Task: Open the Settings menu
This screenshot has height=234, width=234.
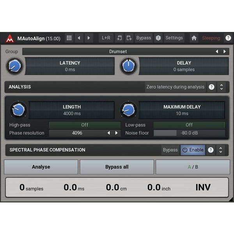Action: (x=174, y=38)
